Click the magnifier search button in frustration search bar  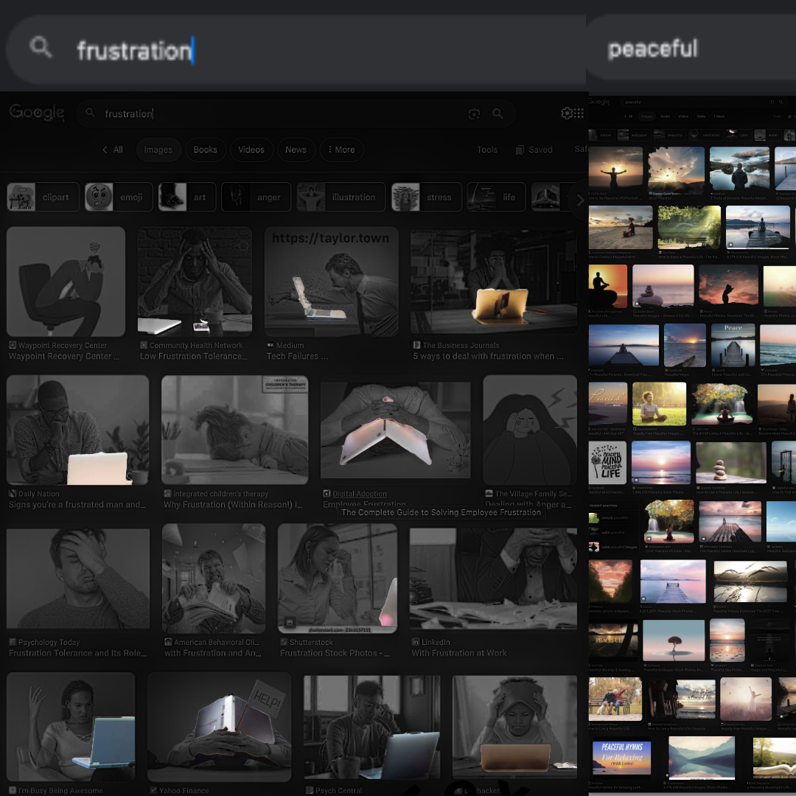pyautogui.click(x=498, y=114)
